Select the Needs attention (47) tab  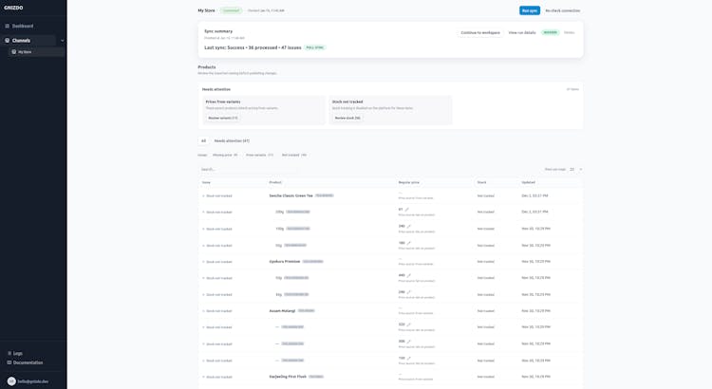(x=232, y=140)
